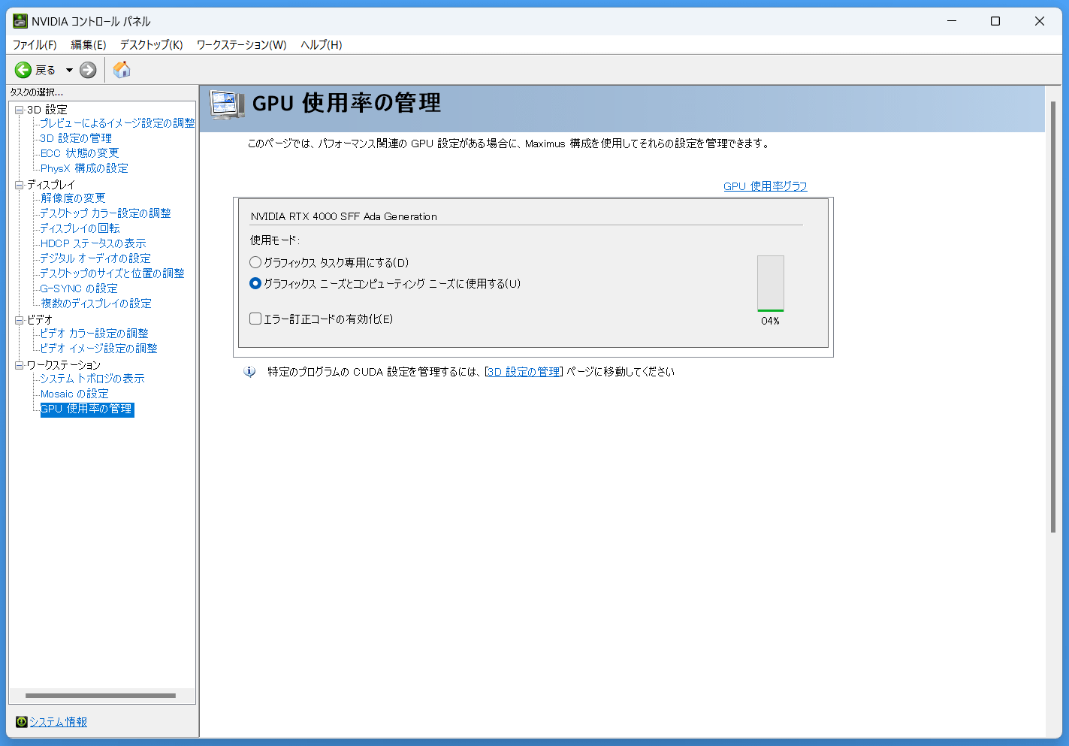This screenshot has height=746, width=1069.
Task: Open ビデオ カラー設定の調整 tree item
Action: click(94, 334)
